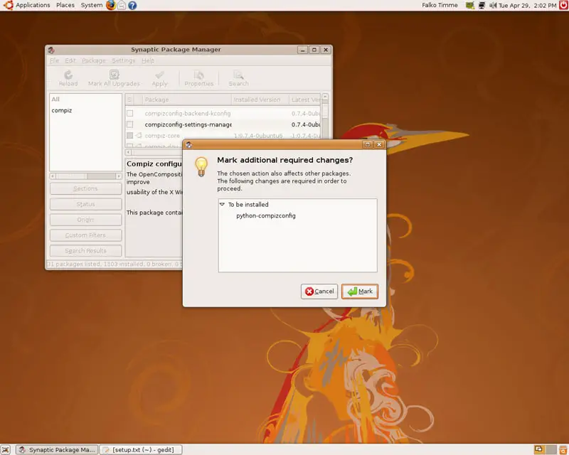Image resolution: width=569 pixels, height=455 pixels.
Task: Click package list vertical scrollbar up arrow
Action: point(325,97)
